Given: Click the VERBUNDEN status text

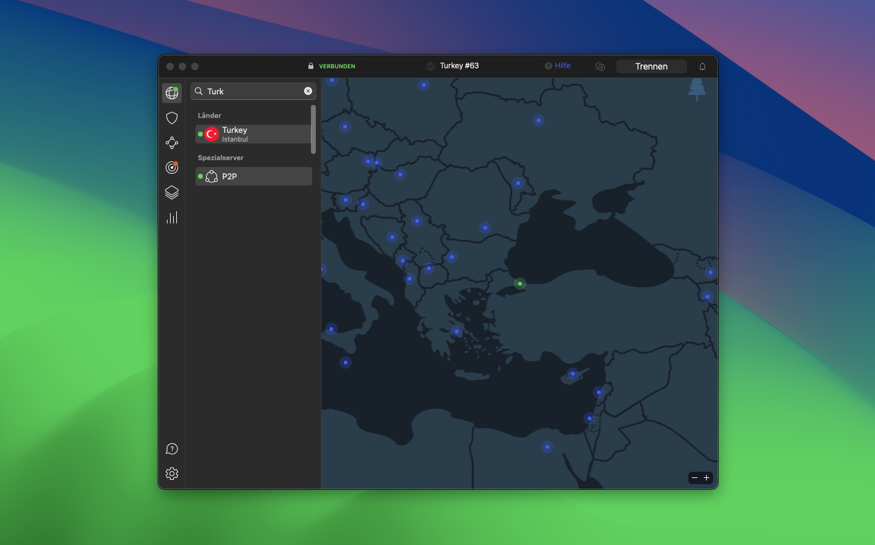Looking at the screenshot, I should (337, 66).
